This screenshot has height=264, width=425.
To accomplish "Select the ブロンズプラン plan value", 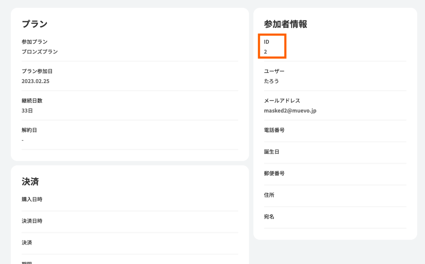I will (x=40, y=52).
